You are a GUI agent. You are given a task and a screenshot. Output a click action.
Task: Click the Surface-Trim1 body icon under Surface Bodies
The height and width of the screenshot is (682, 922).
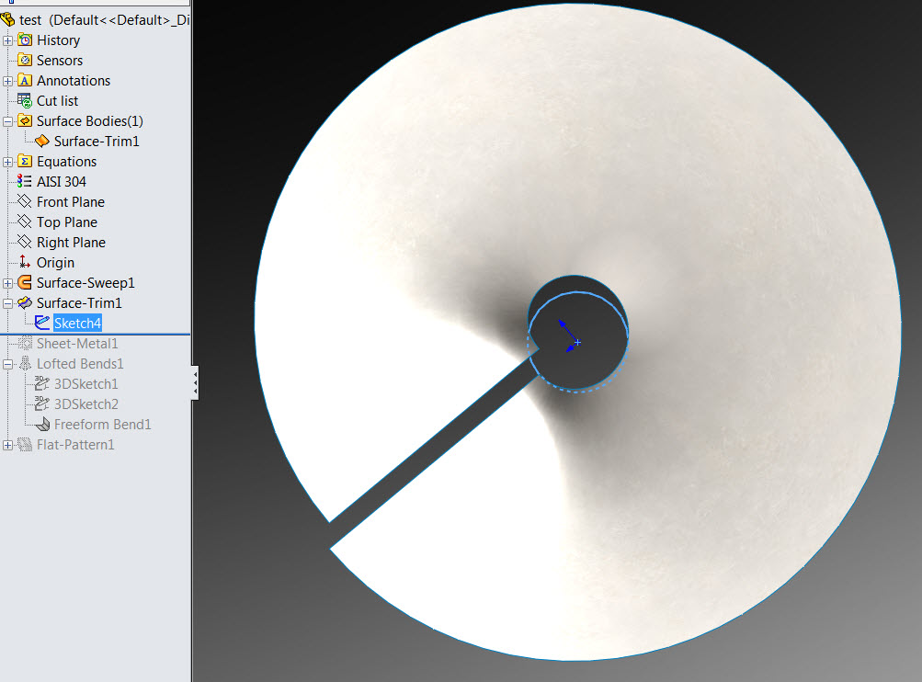[41, 142]
